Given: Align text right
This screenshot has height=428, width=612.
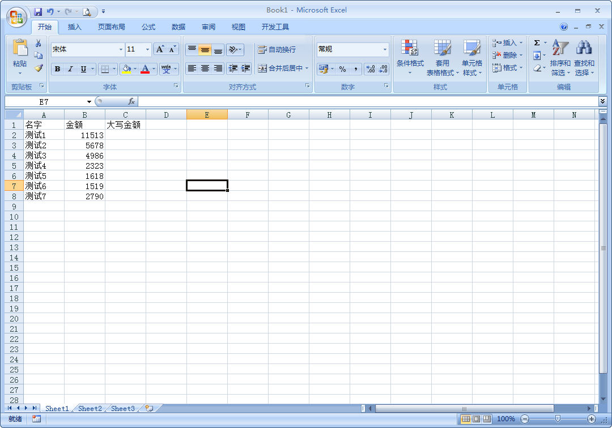Looking at the screenshot, I should (218, 69).
